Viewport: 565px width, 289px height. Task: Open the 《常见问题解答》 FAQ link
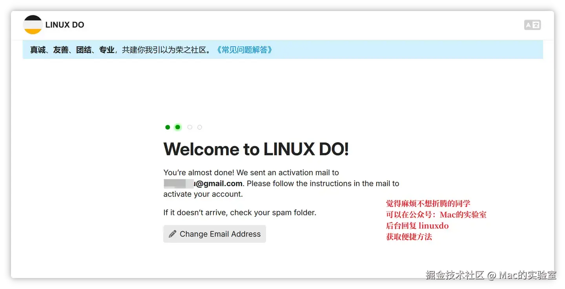tap(244, 50)
